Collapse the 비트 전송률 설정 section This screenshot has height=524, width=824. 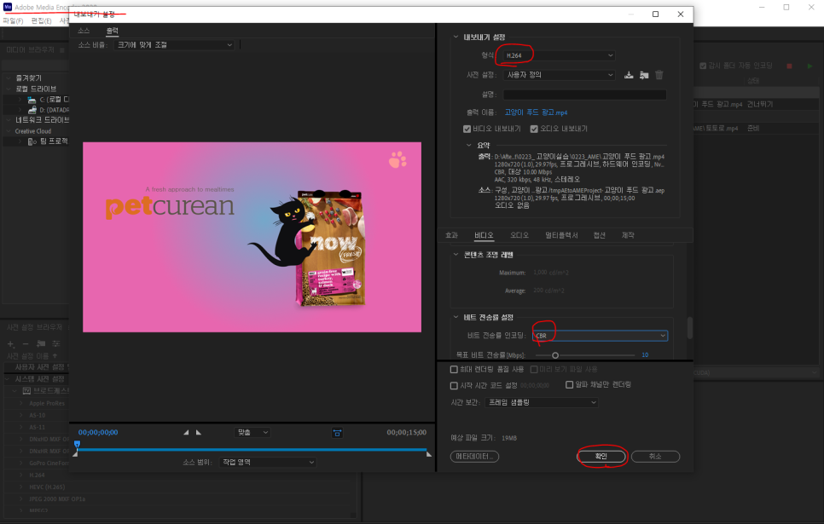click(x=456, y=317)
